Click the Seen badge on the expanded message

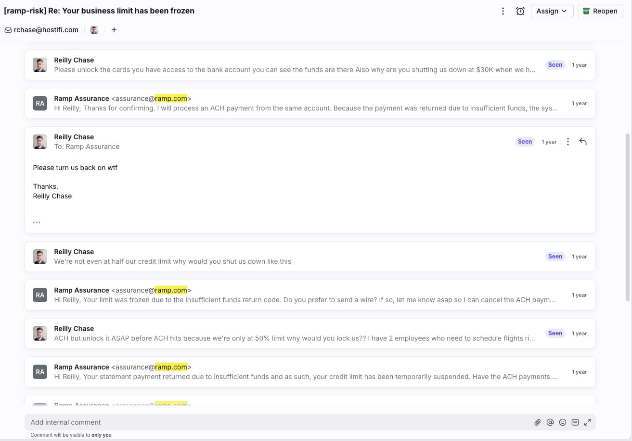525,142
